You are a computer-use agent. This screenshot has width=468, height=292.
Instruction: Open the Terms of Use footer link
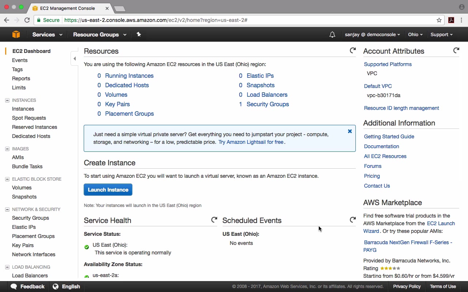pyautogui.click(x=443, y=287)
